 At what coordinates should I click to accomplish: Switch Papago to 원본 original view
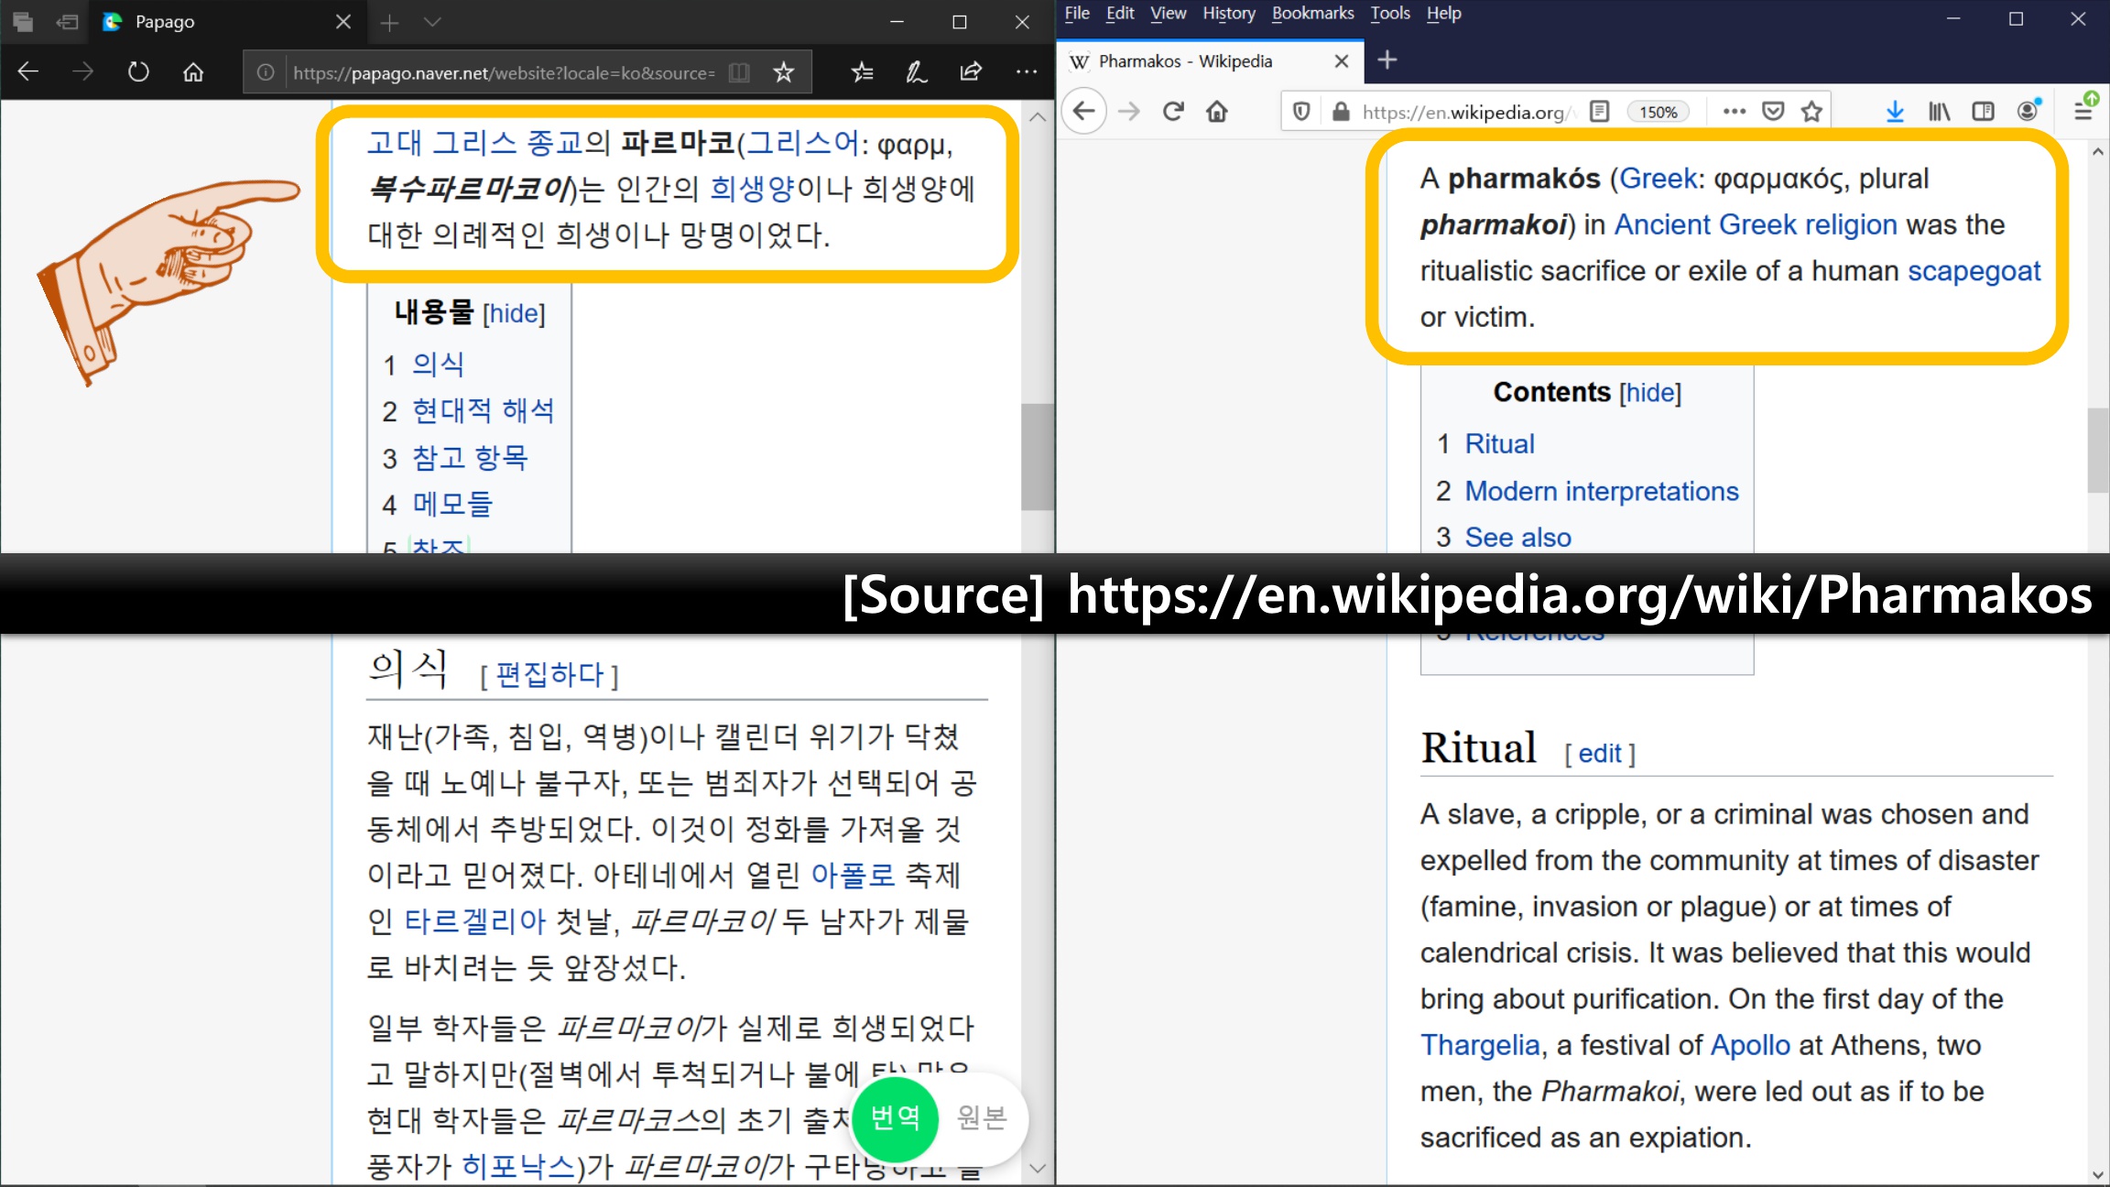pos(982,1117)
